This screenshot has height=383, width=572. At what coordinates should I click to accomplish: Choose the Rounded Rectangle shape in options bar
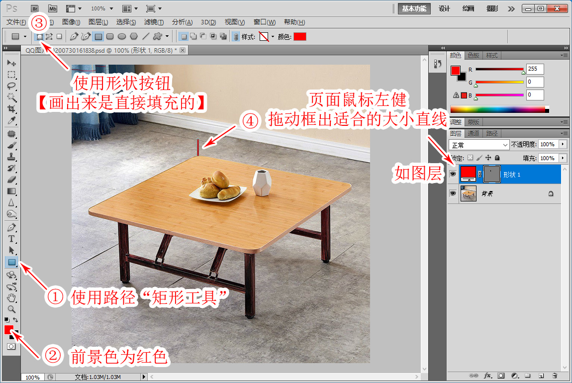pos(110,36)
